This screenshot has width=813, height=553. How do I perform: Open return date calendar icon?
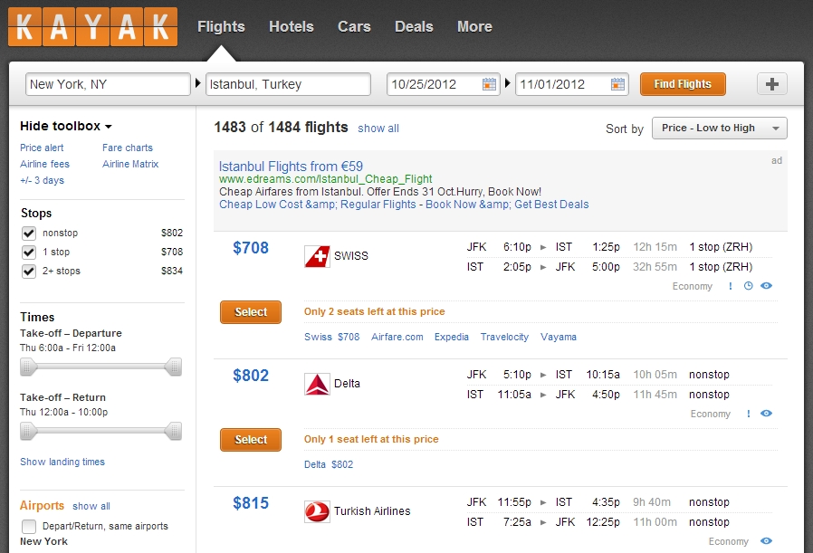point(617,84)
